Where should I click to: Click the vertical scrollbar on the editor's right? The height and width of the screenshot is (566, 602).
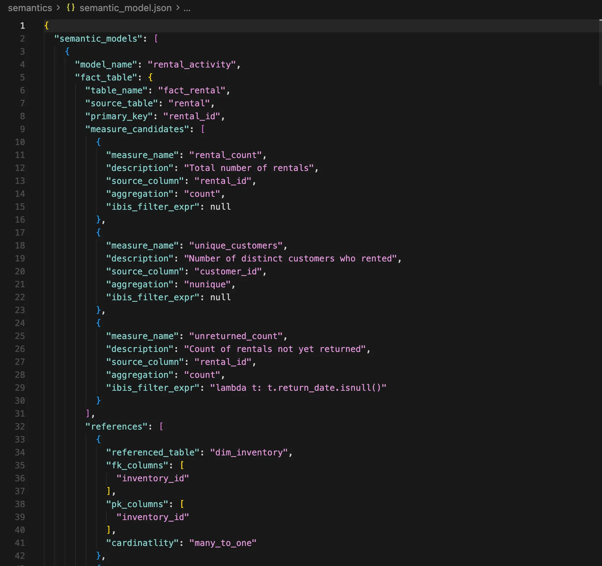click(x=600, y=52)
